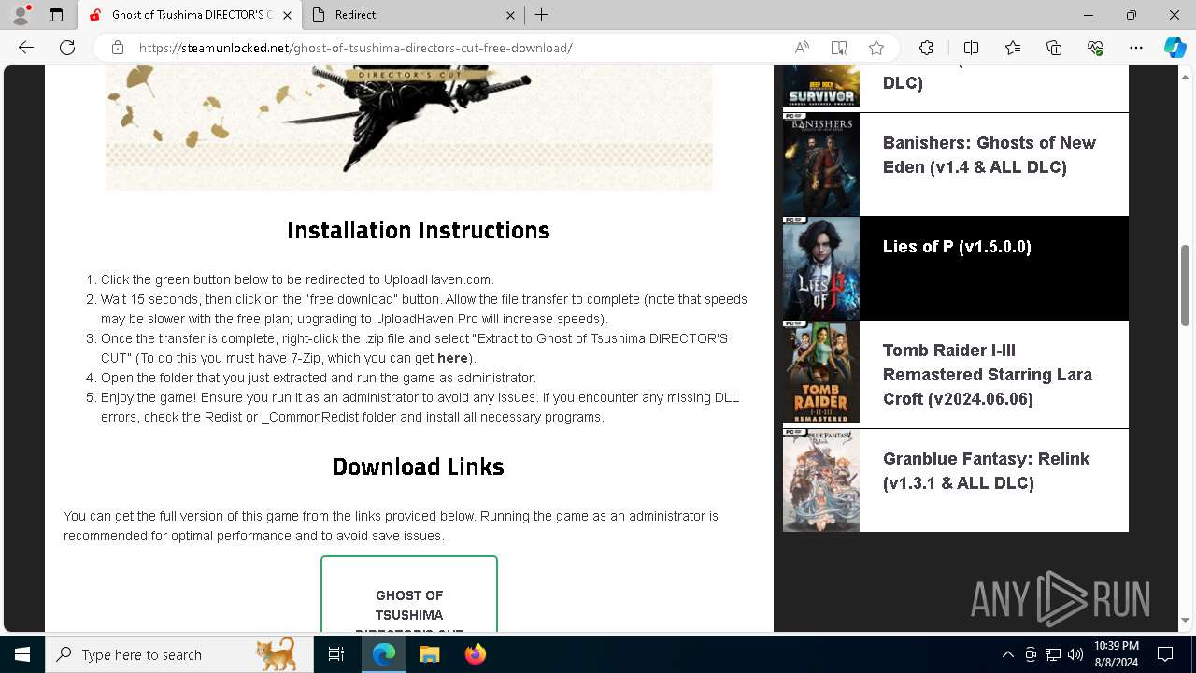Open File Explorer from taskbar
This screenshot has height=673, width=1196.
(x=429, y=654)
